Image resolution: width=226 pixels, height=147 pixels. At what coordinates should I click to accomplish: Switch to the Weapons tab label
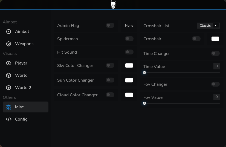(24, 44)
